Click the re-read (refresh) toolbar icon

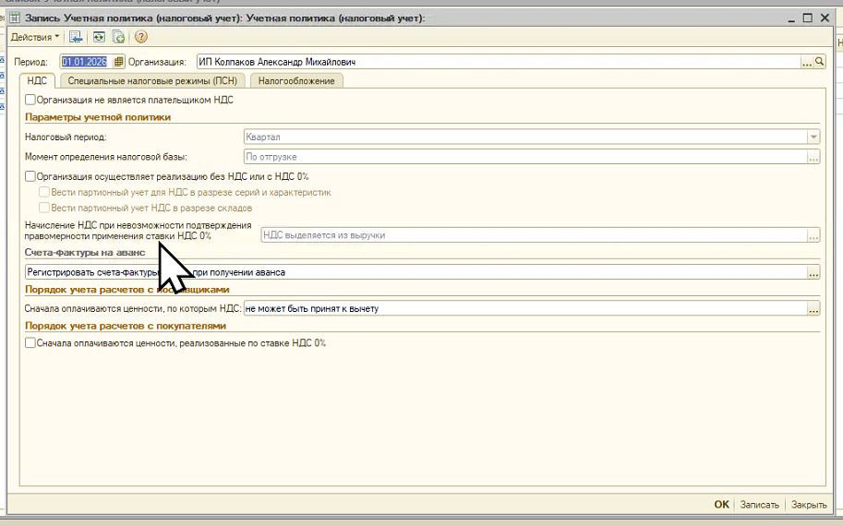tap(99, 37)
